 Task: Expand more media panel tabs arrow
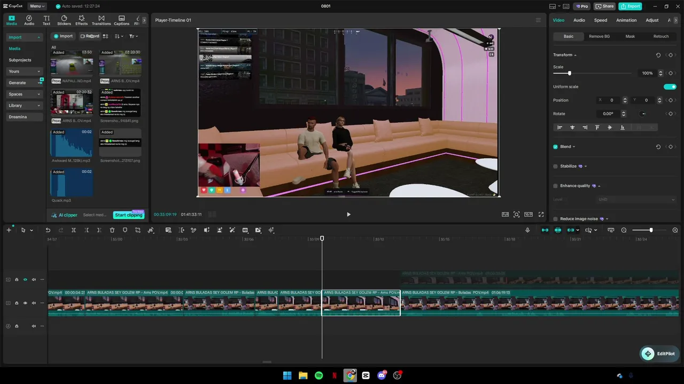pyautogui.click(x=144, y=20)
